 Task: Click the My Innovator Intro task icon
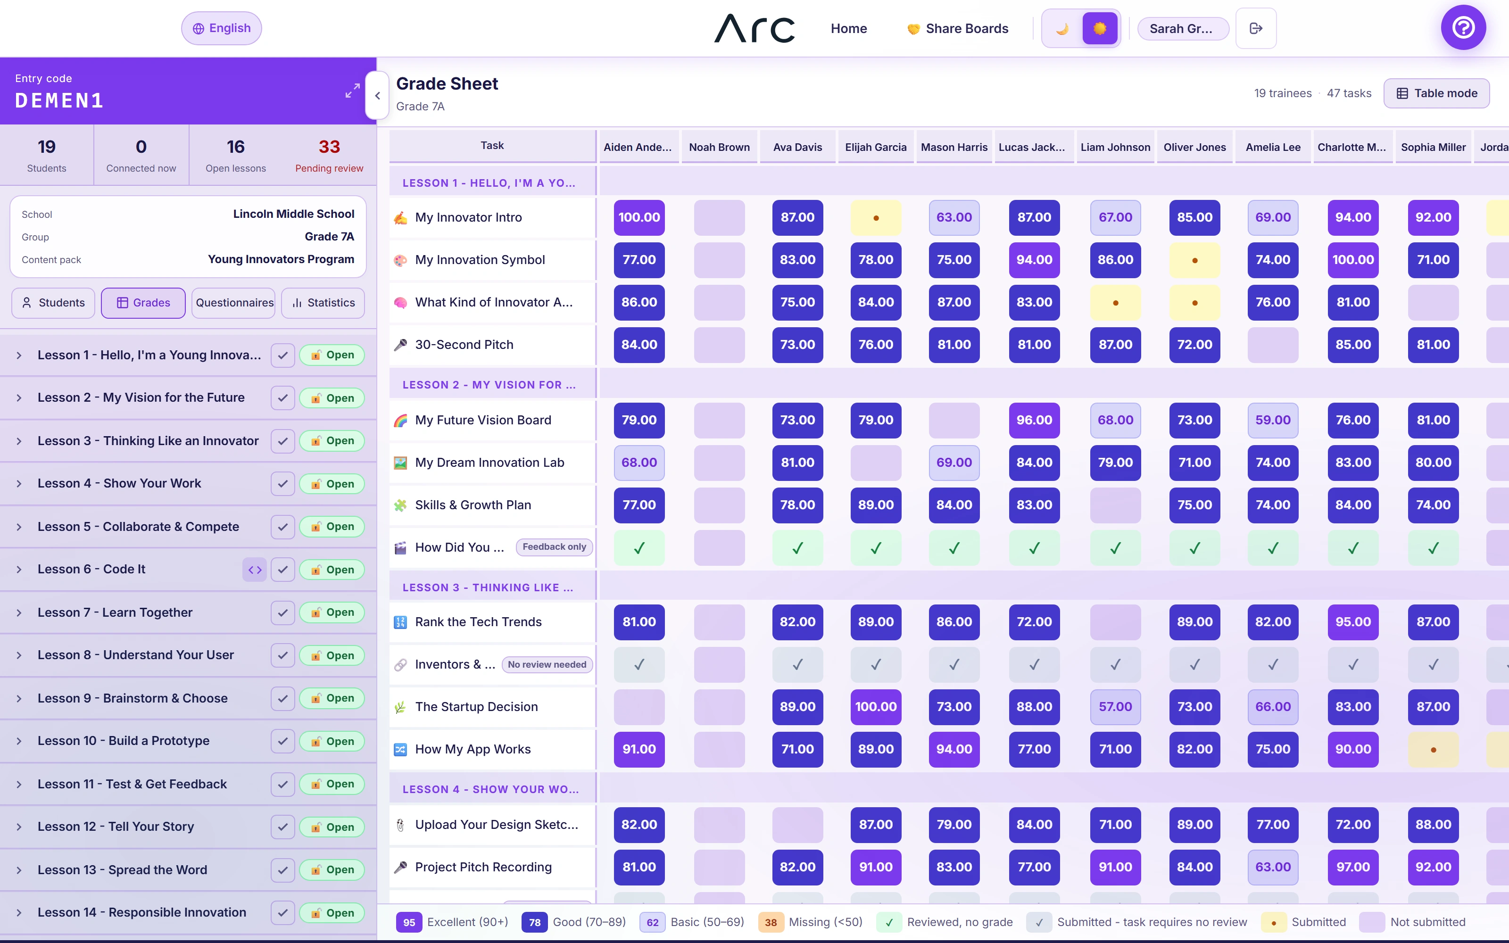coord(400,218)
